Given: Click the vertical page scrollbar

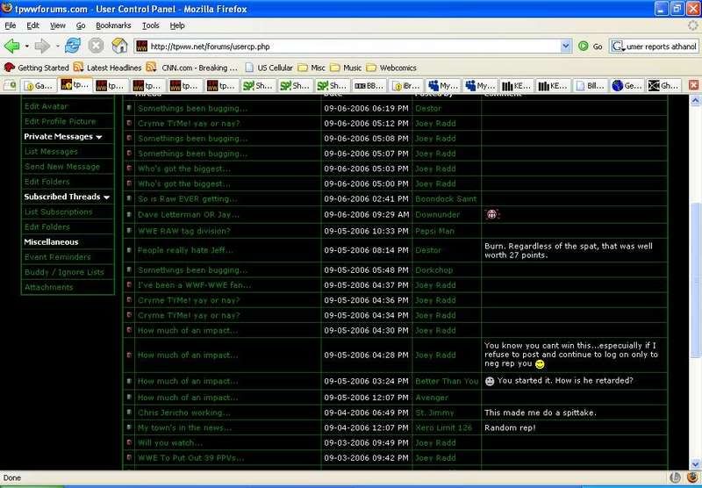Looking at the screenshot, I should tap(696, 263).
